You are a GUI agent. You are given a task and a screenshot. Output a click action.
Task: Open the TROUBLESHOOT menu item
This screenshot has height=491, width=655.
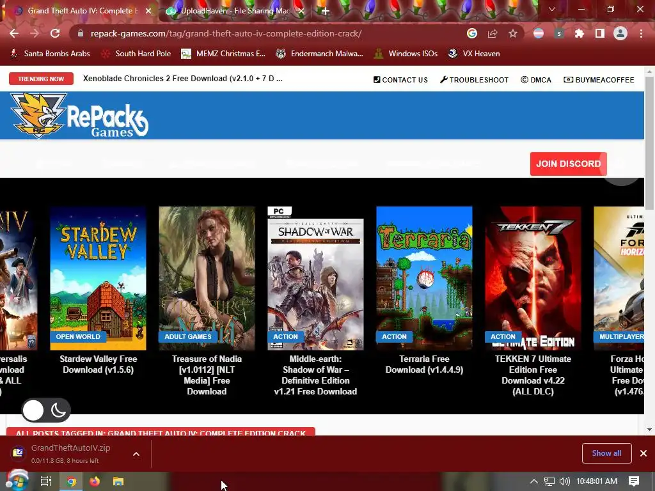tap(474, 80)
